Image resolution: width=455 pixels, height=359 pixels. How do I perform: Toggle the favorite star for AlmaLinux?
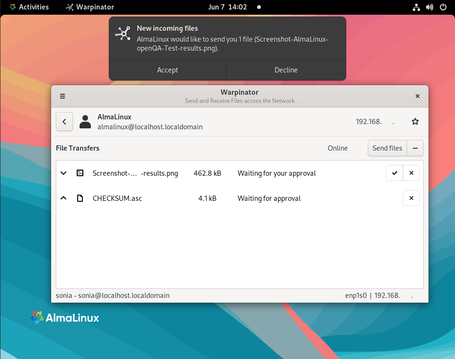pyautogui.click(x=415, y=122)
